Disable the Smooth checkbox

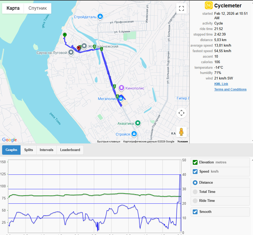tap(195, 212)
